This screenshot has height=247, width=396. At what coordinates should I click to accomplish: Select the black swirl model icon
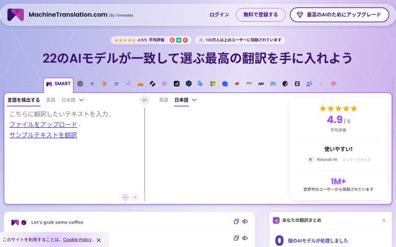[x=153, y=84]
